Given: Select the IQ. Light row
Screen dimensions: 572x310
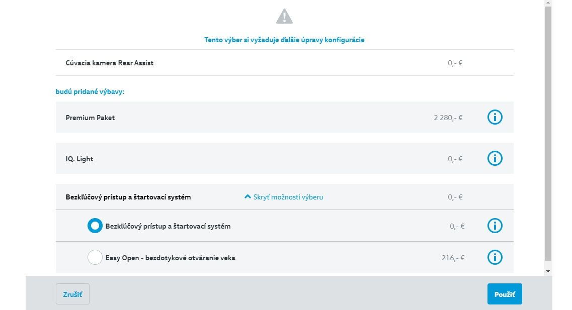Looking at the screenshot, I should coord(285,158).
